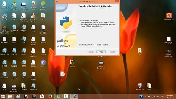Click the Finish button in Python Setup

[101, 52]
